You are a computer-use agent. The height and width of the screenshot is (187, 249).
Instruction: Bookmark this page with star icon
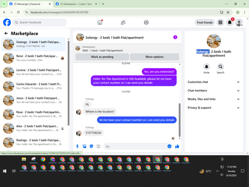[228, 12]
